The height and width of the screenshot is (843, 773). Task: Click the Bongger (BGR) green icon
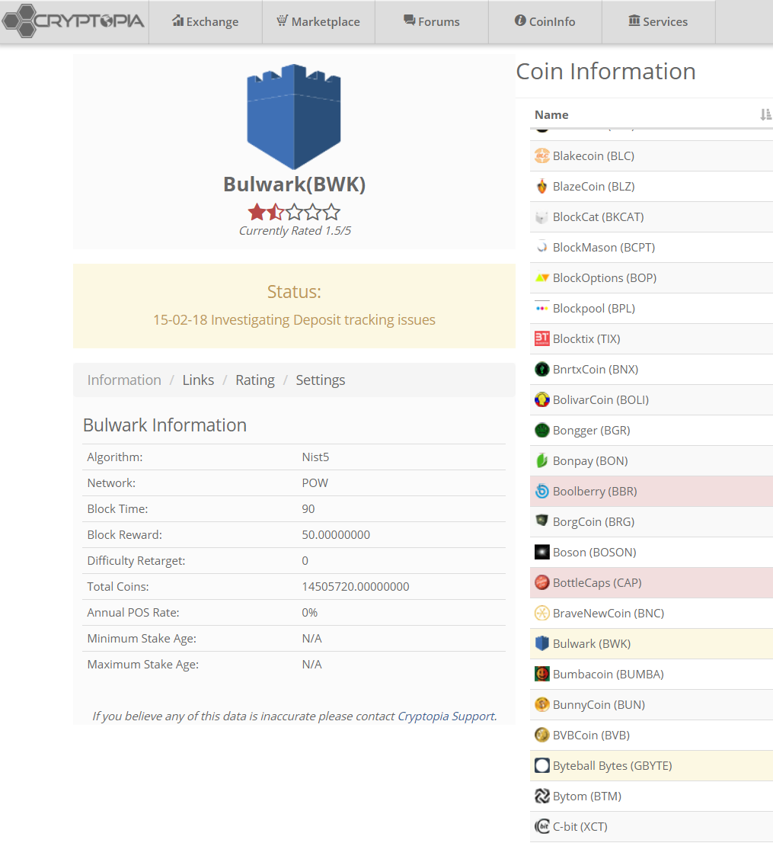(542, 430)
